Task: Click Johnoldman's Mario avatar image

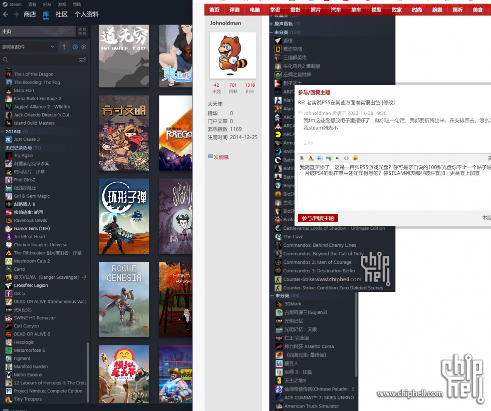Action: (233, 56)
